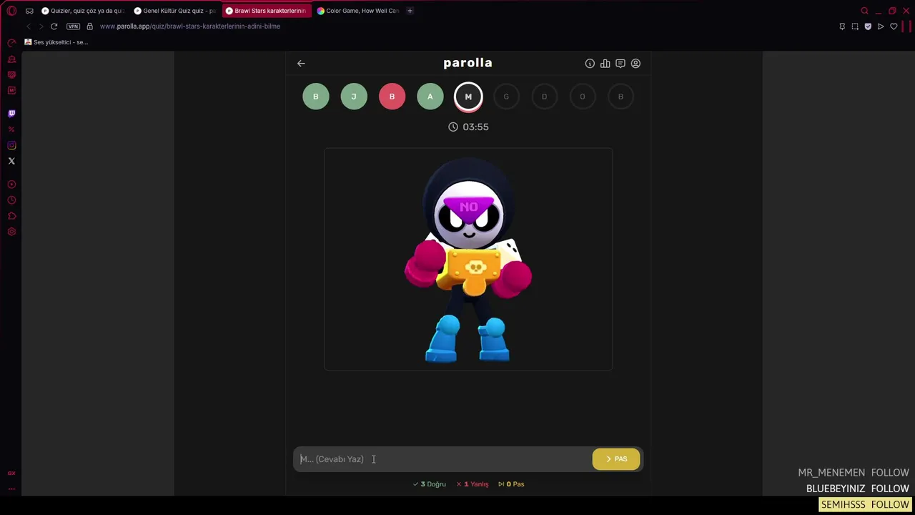The width and height of the screenshot is (915, 515).
Task: Open the ad blocker shield icon
Action: [x=868, y=26]
